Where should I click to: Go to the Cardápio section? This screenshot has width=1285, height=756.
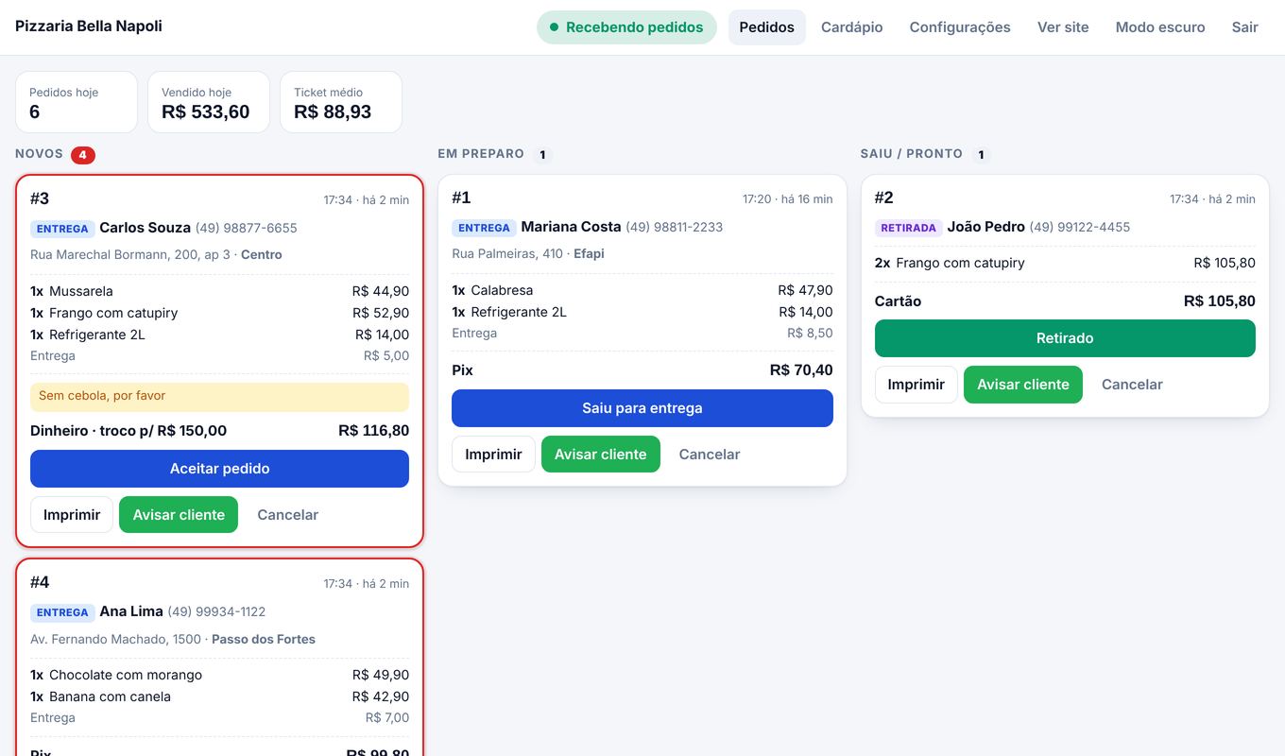pos(851,27)
